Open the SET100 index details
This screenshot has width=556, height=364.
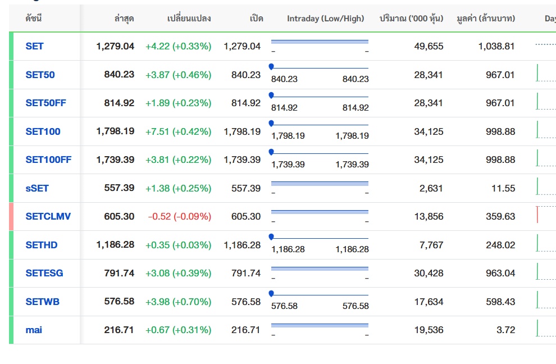[x=43, y=131]
